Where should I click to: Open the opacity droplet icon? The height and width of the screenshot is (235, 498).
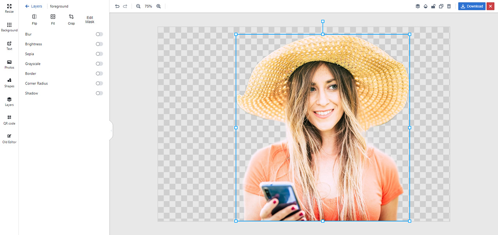pos(425,6)
